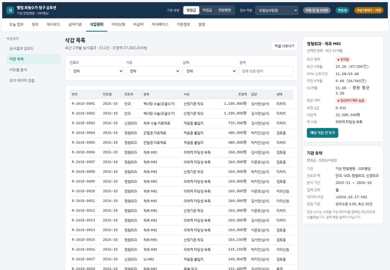The height and width of the screenshot is (270, 390).
Task: Open the 사유 filter dropdown
Action: 153,71
